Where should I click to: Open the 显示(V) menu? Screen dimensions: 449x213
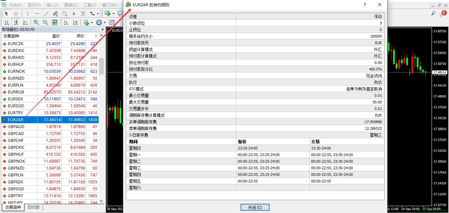click(34, 5)
